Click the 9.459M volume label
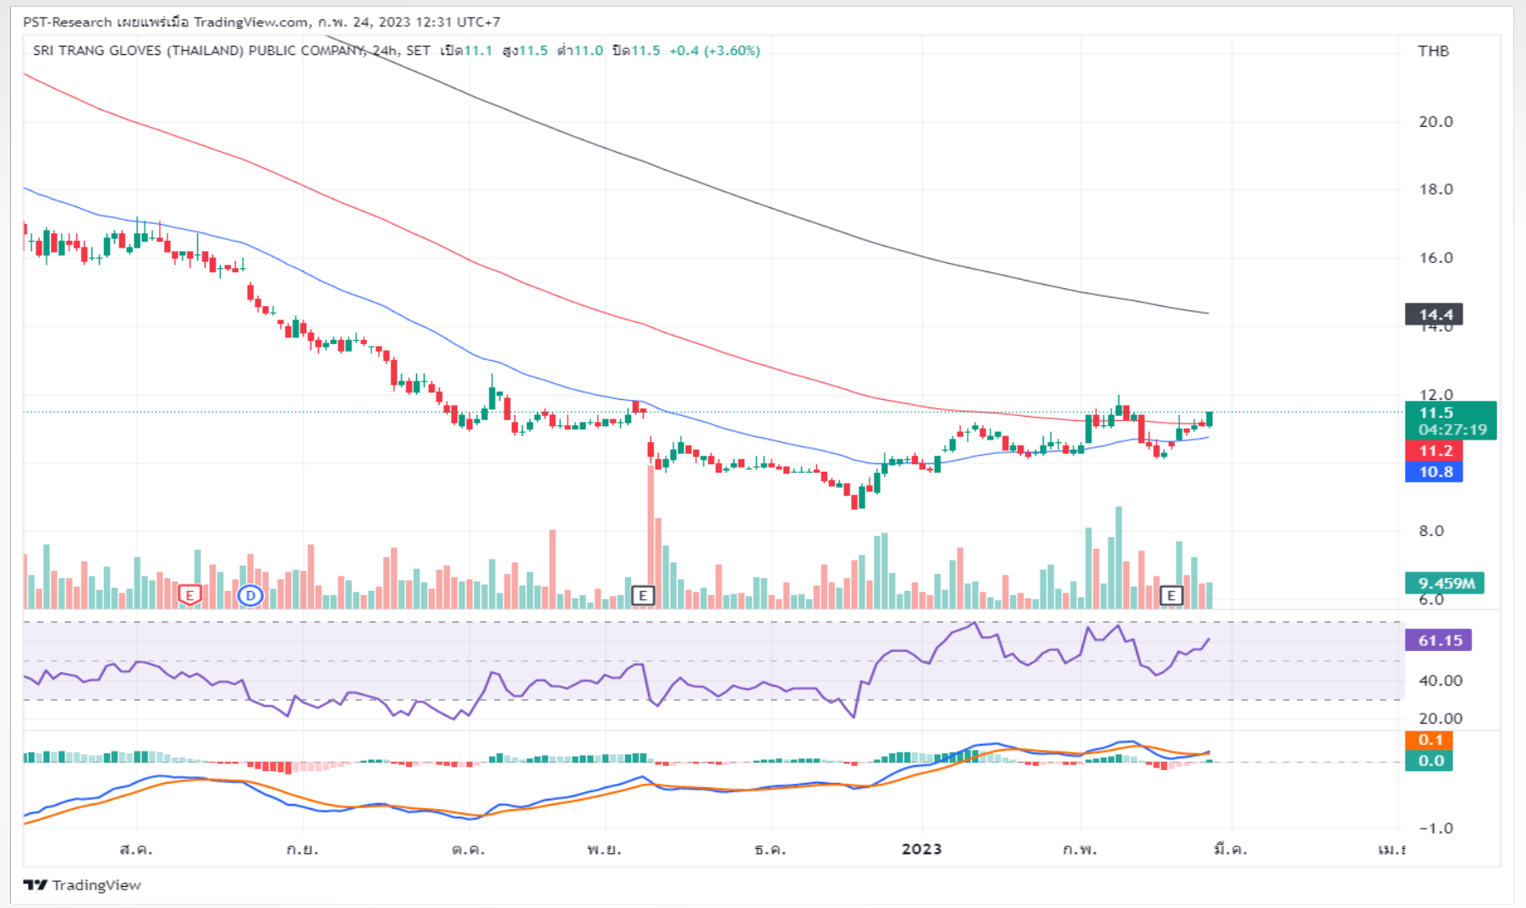Screen dimensions: 1526x908 (1445, 583)
